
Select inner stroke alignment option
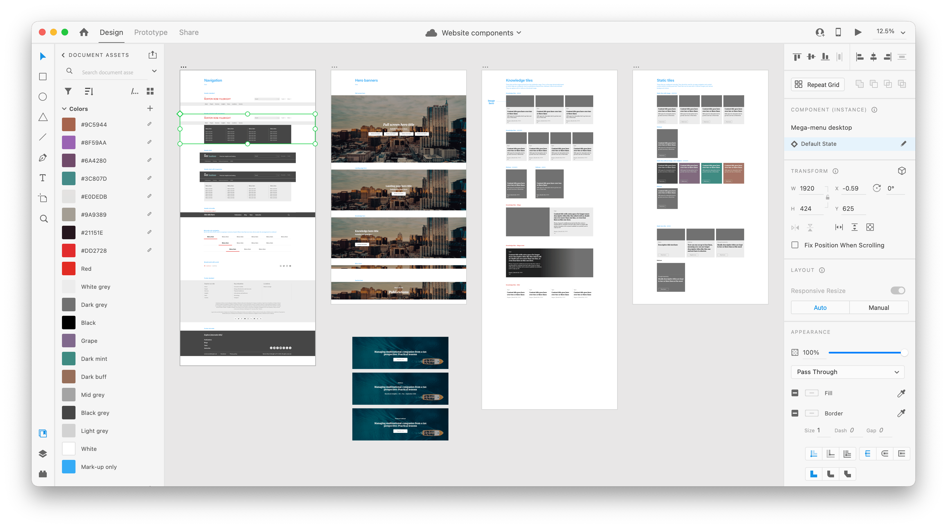tap(814, 454)
